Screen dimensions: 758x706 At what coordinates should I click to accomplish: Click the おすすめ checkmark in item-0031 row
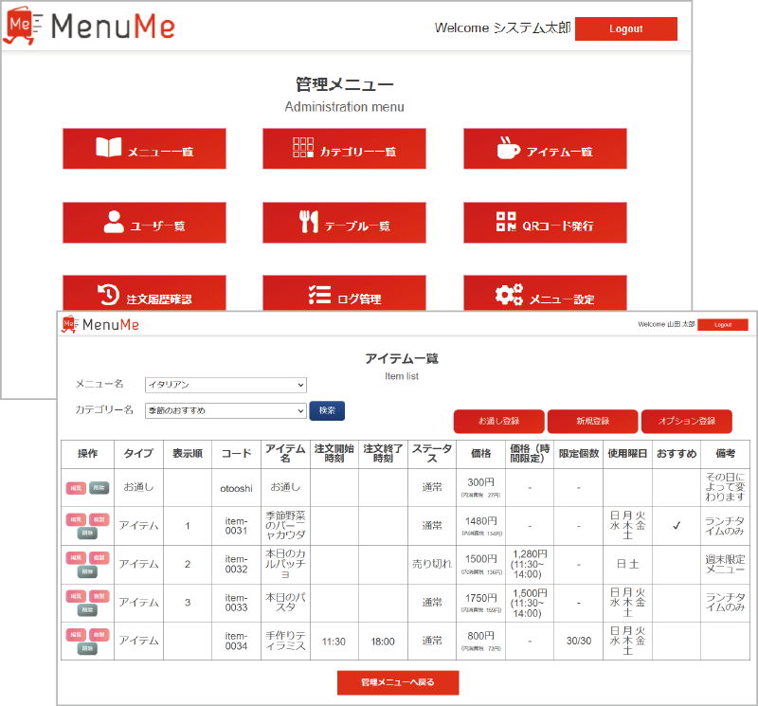point(677,526)
